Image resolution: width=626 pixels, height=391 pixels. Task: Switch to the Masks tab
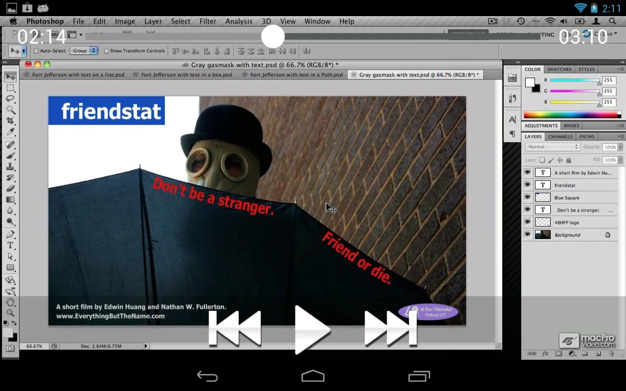[x=571, y=126]
